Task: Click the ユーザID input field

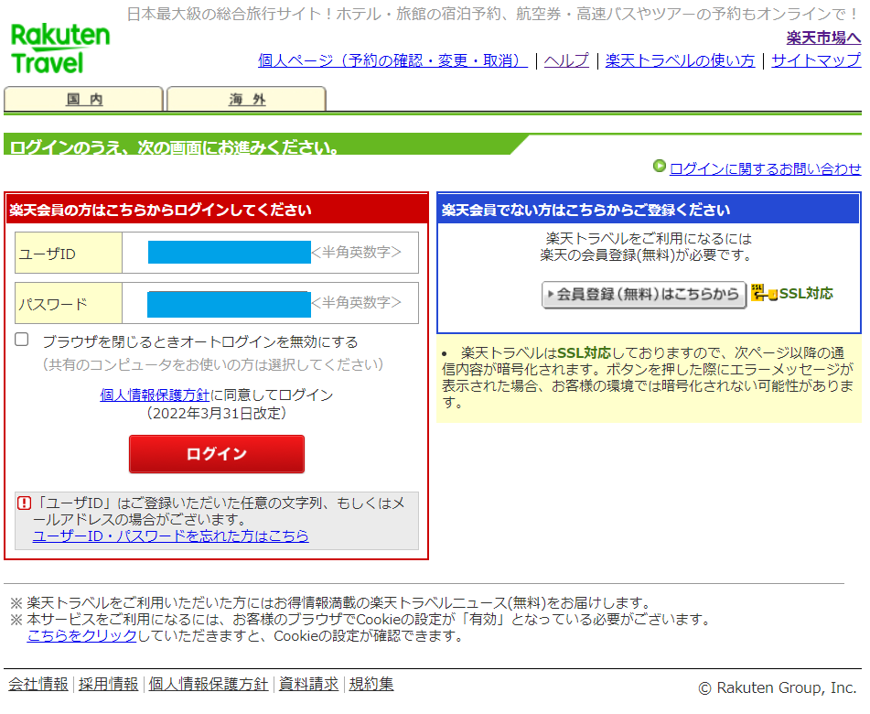Action: [x=229, y=252]
